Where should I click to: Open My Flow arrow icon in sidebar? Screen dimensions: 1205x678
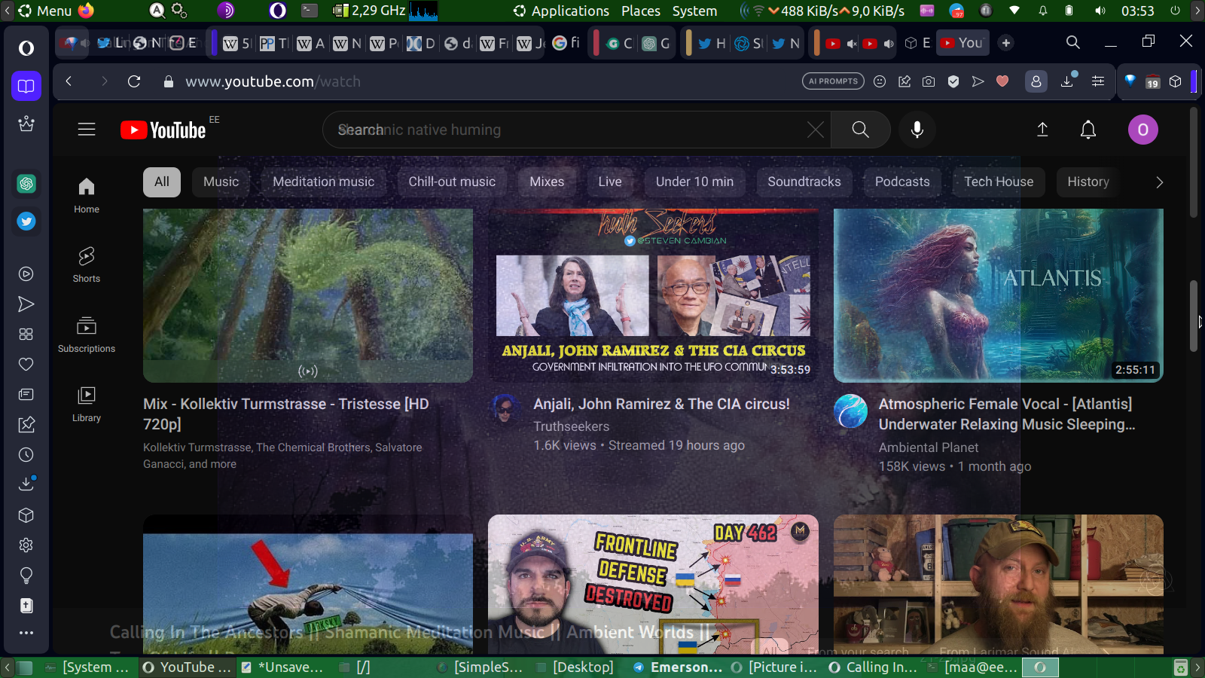tap(26, 304)
